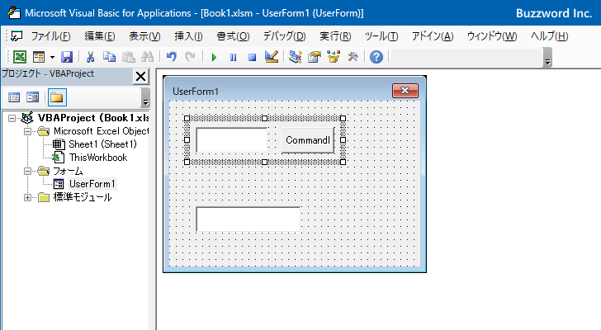601x330 pixels.
Task: Collapse the フォーム folder node
Action: coord(27,171)
